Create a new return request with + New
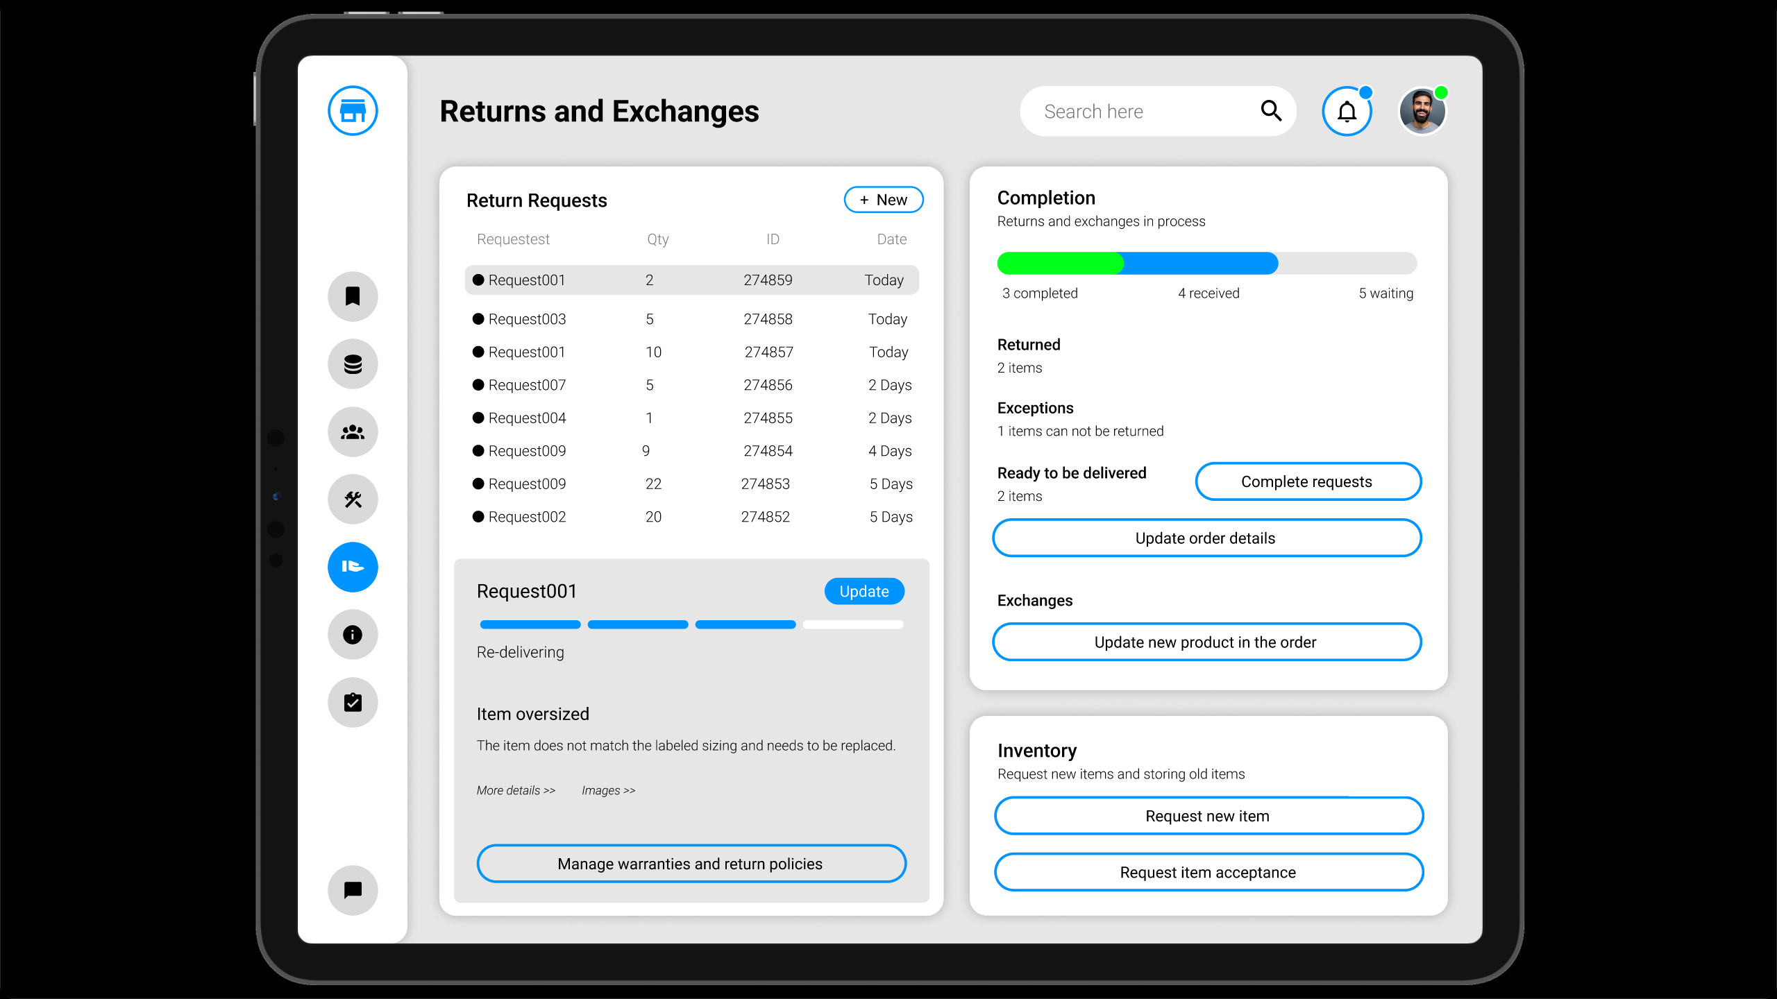The width and height of the screenshot is (1777, 999). pyautogui.click(x=883, y=200)
